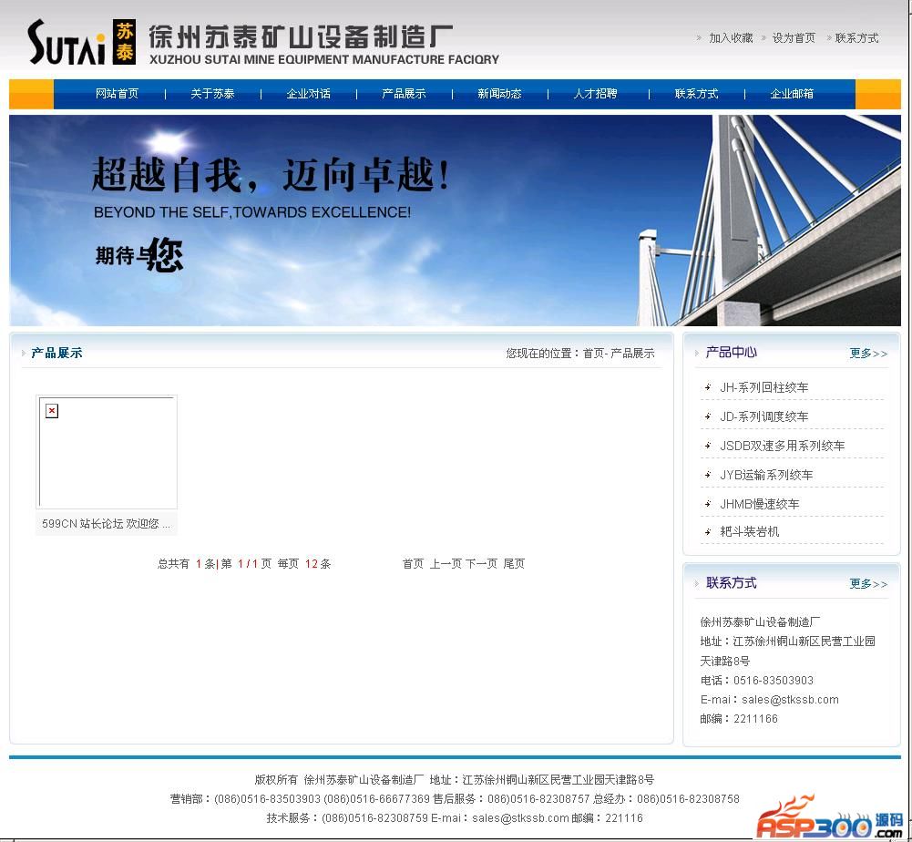This screenshot has height=842, width=912.
Task: Go to 下一页 in pagination
Action: pos(481,564)
